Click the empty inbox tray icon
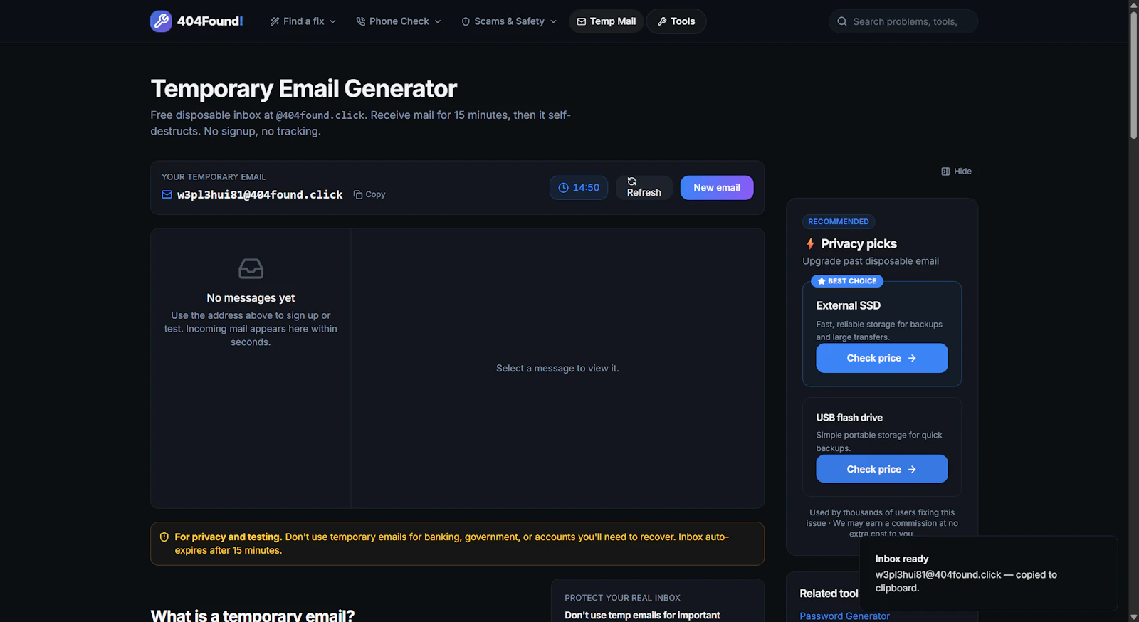 point(251,269)
